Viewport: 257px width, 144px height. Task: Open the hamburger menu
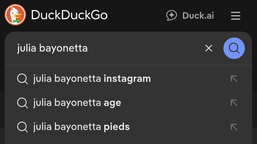pyautogui.click(x=235, y=16)
